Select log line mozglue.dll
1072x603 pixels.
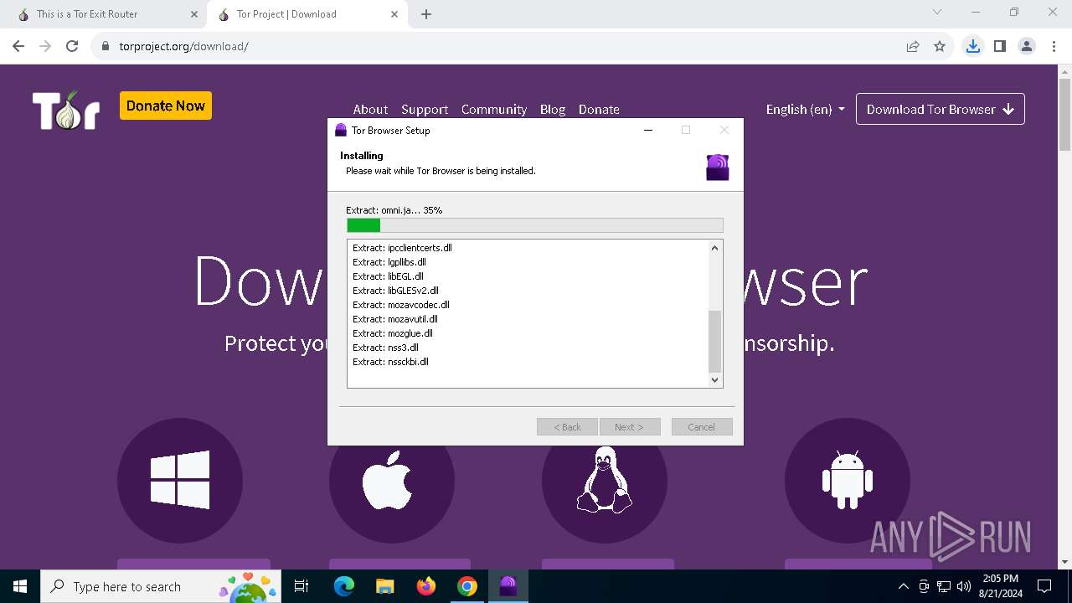(x=393, y=333)
